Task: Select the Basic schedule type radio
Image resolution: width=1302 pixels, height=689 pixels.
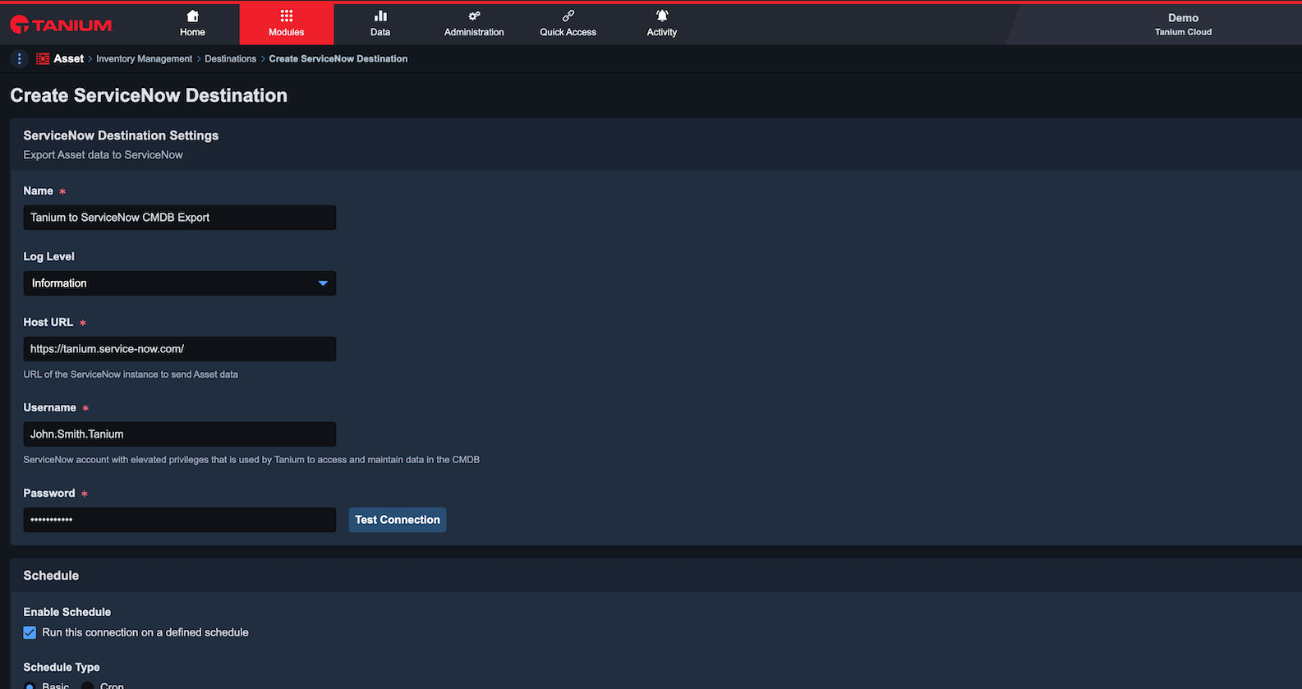Action: (30, 686)
